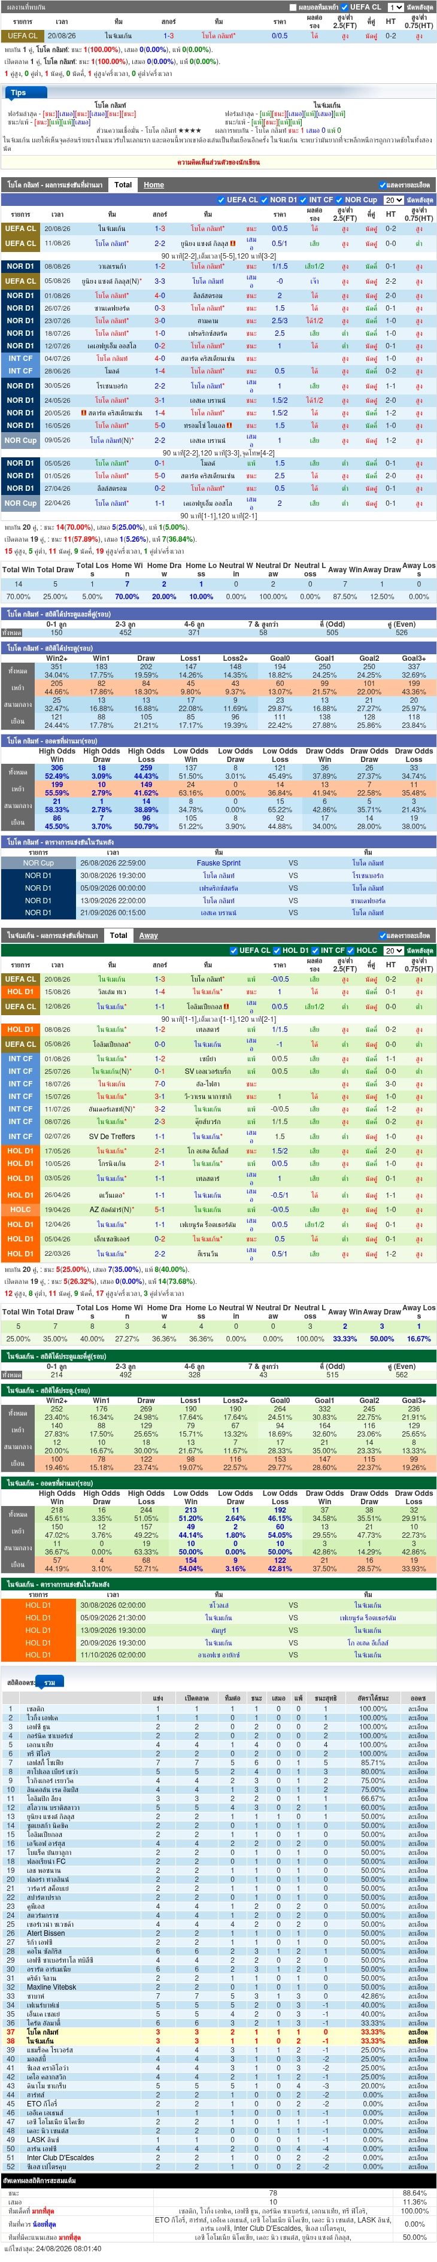This screenshot has height=2262, width=437.
Task: Toggle show details checkbox in first team header
Action: point(383,186)
